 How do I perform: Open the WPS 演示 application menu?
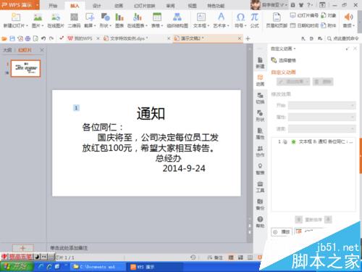tap(20, 5)
